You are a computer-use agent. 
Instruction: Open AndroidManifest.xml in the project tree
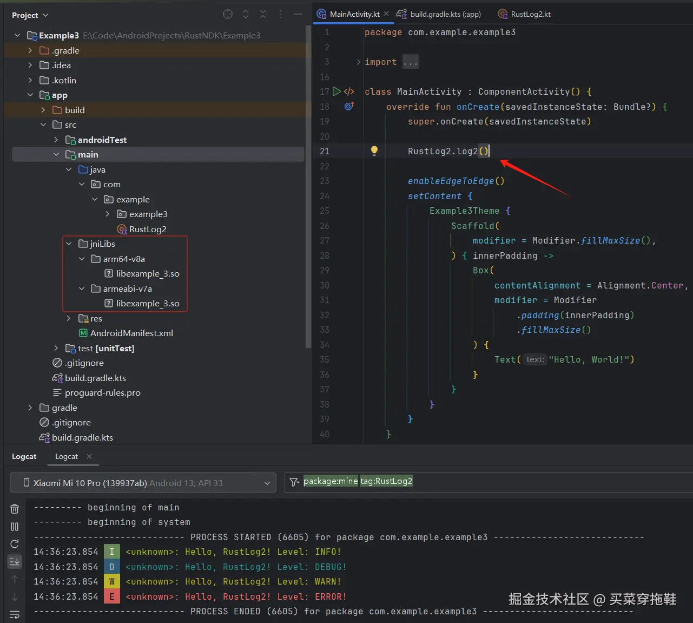tap(131, 333)
